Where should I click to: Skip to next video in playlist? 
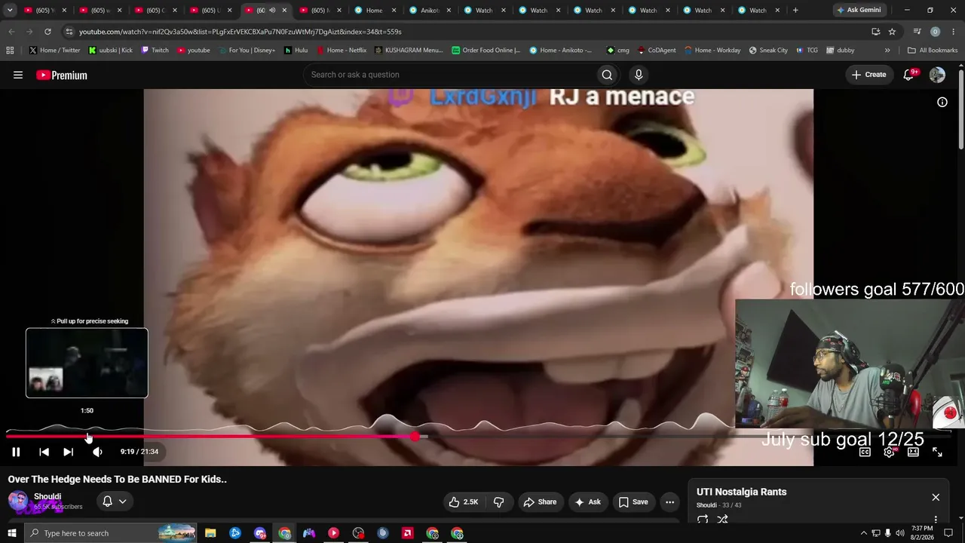(68, 452)
